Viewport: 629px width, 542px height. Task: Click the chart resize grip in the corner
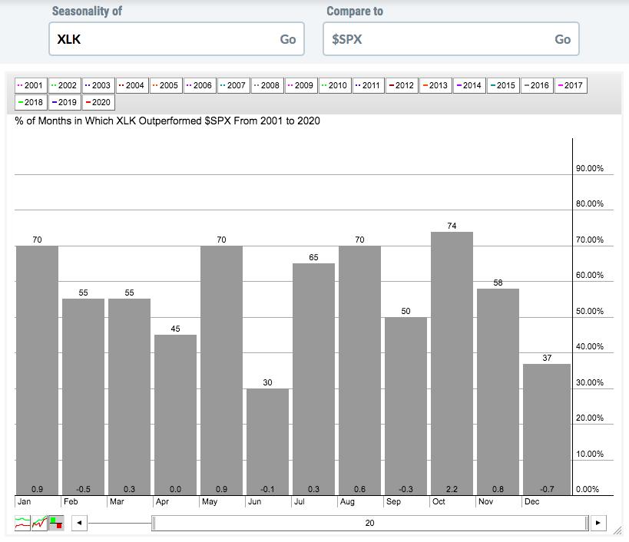tap(617, 530)
